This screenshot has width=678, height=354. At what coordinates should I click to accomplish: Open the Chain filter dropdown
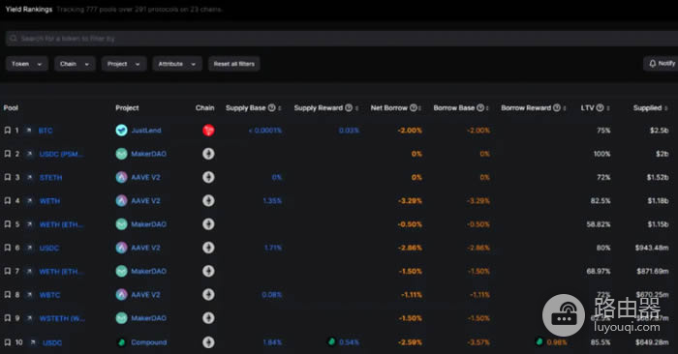tap(75, 64)
